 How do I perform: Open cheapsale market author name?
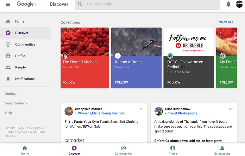tap(88, 109)
